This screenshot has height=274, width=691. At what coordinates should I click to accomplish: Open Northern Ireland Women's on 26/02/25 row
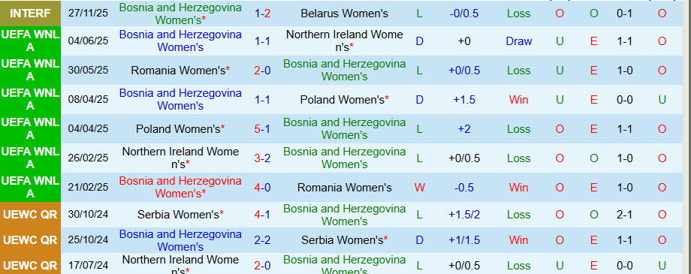(x=180, y=158)
